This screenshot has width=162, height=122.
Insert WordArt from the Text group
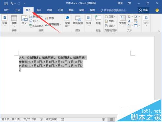click(x=130, y=21)
